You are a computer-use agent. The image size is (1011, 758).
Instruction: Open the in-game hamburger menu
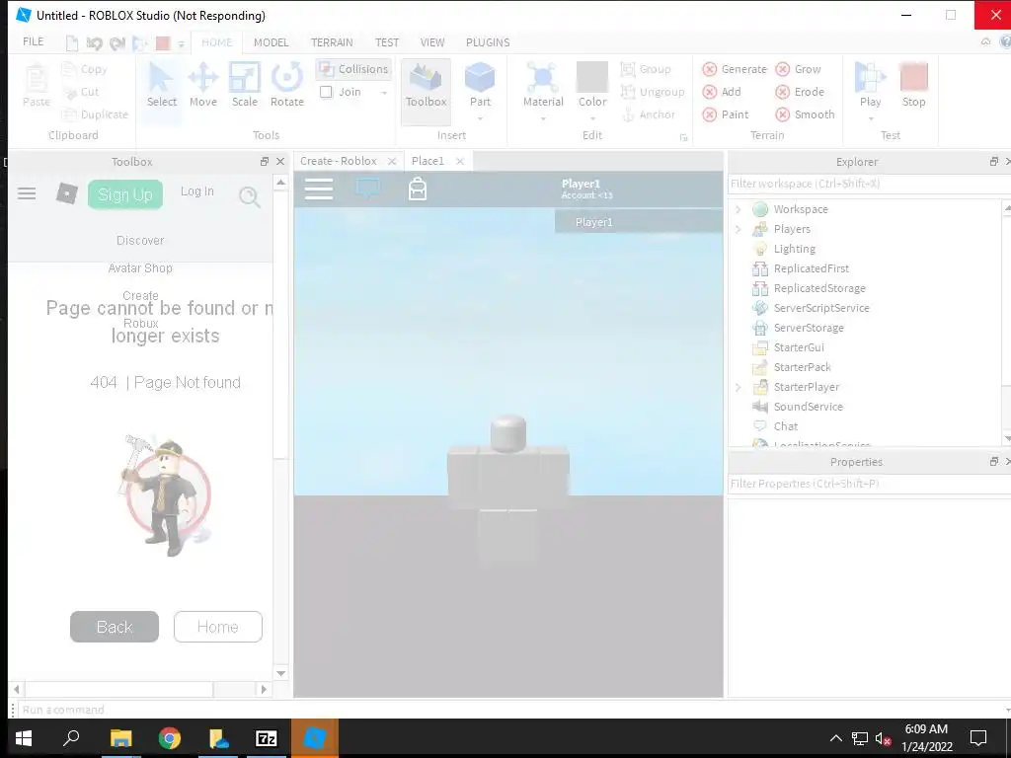pos(319,189)
